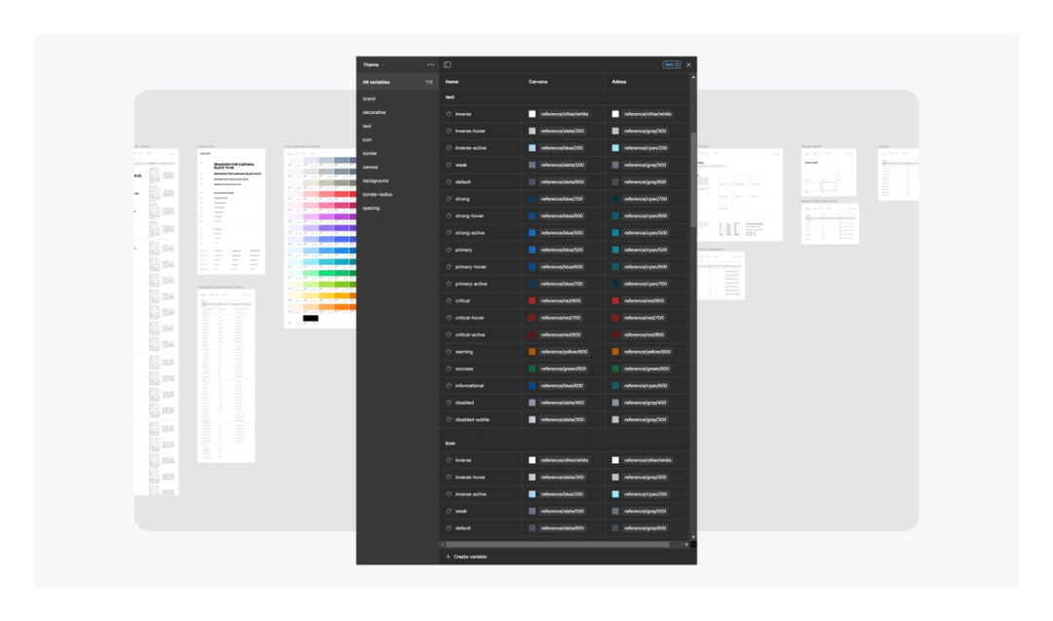1053x621 pixels.
Task: Click the "reference/red/600" chip for critical
Action: coord(564,300)
